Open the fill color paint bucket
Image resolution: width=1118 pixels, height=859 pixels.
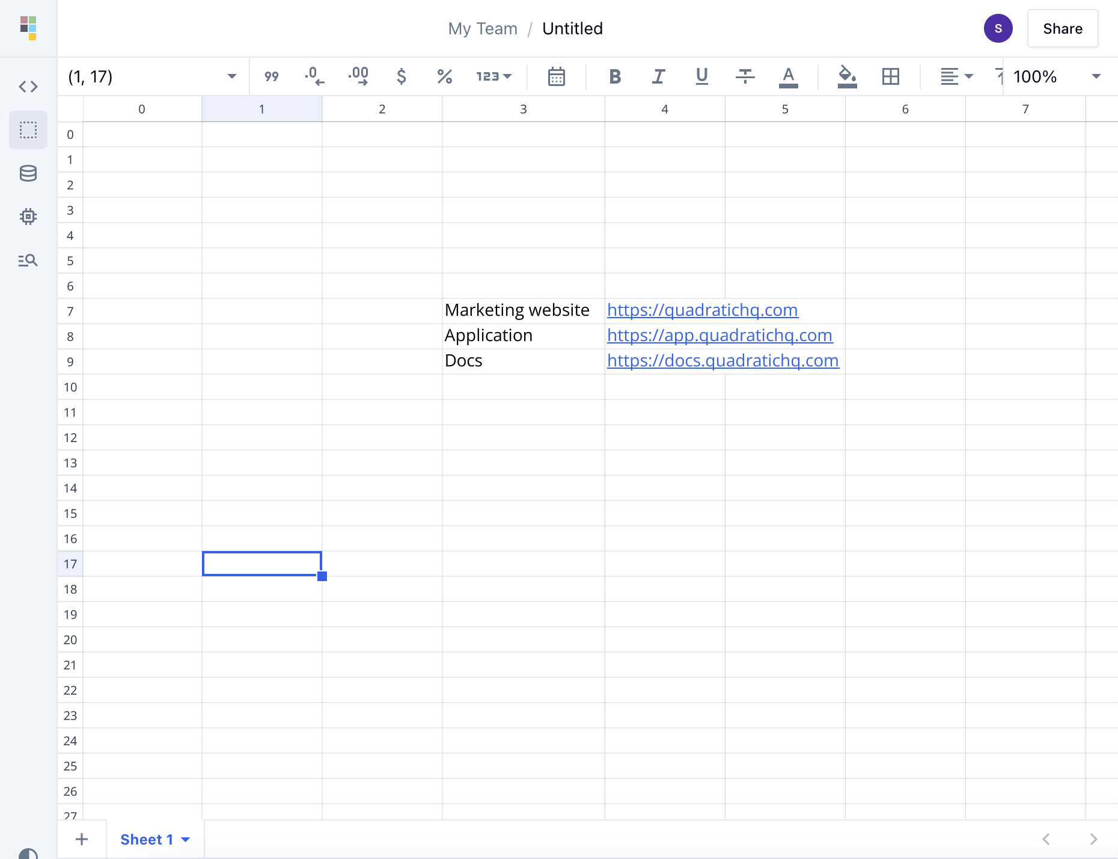[x=847, y=76]
